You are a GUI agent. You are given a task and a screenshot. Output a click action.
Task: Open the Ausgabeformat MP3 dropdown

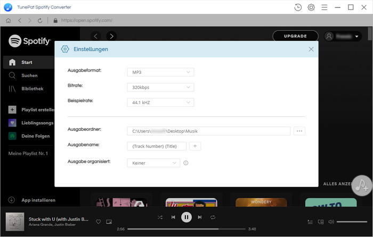(160, 72)
